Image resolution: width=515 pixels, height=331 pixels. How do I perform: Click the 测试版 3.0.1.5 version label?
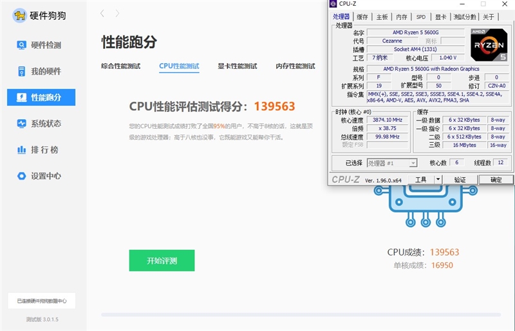tap(42, 319)
